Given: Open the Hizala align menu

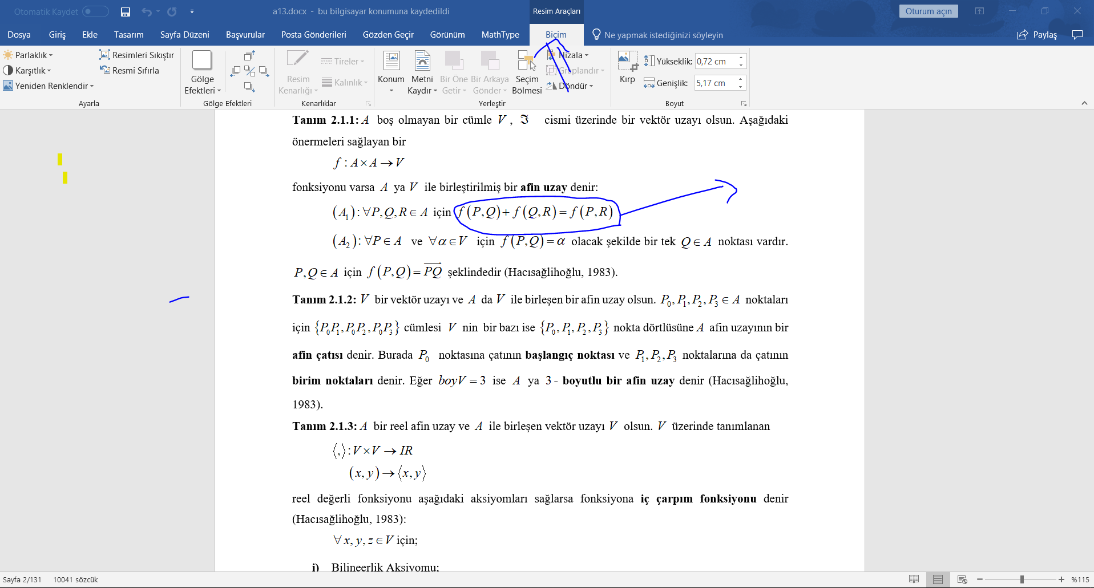Looking at the screenshot, I should pos(568,55).
